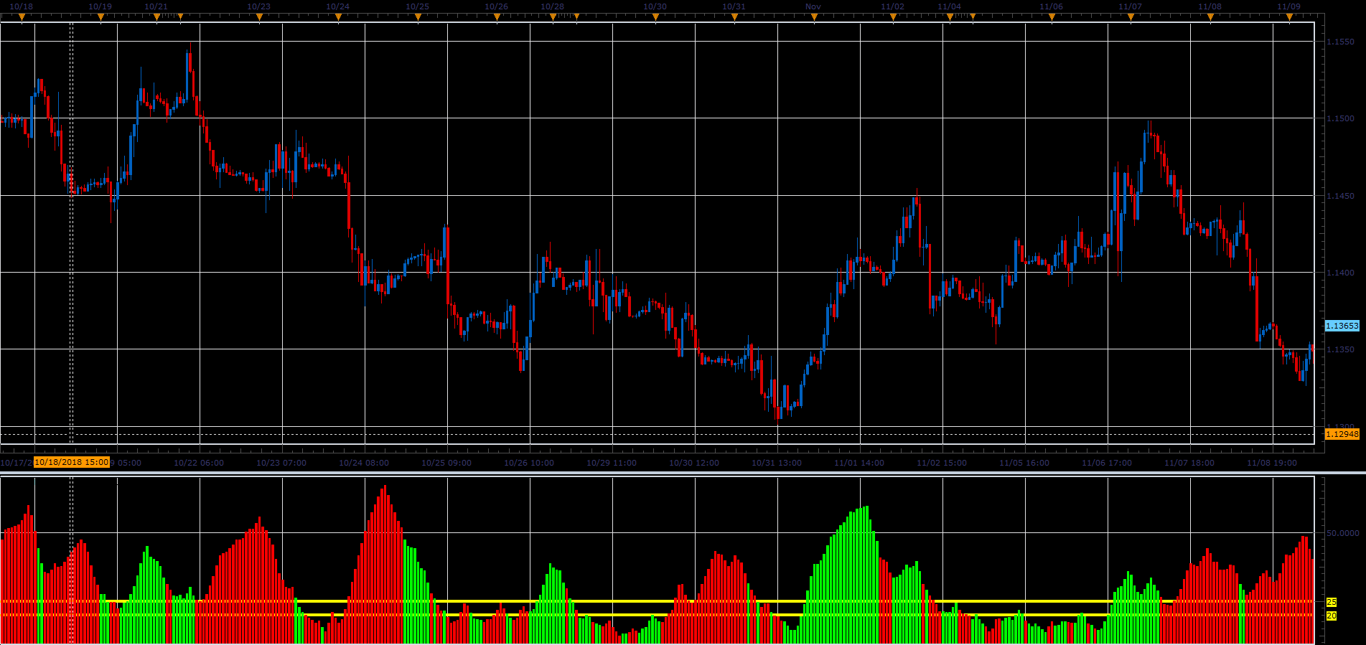
Task: Click the 10/29 11:00 time axis label
Action: (612, 463)
